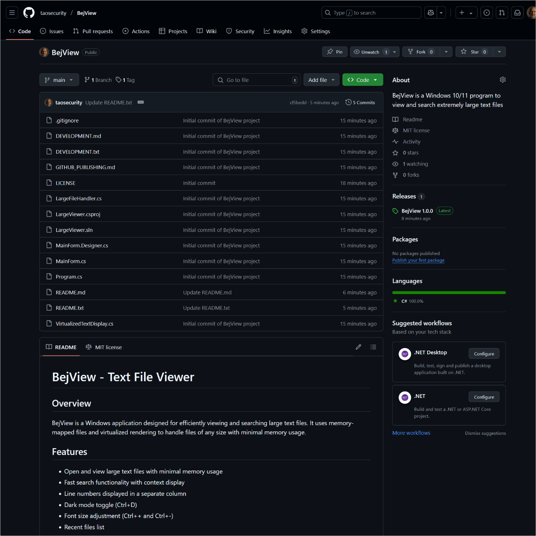Open the MainForm.Designer.cs file
The height and width of the screenshot is (536, 536).
click(x=82, y=245)
